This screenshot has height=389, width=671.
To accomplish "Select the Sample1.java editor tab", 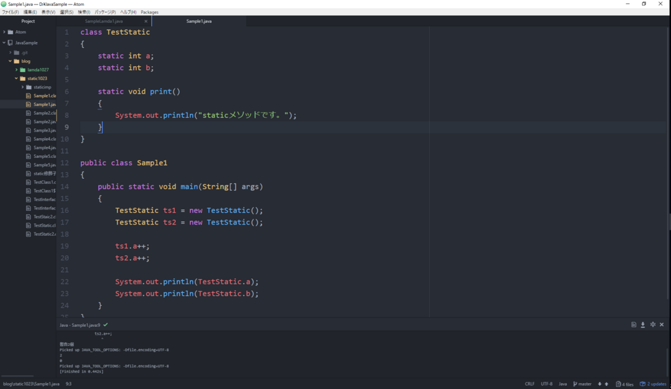I will [x=199, y=21].
